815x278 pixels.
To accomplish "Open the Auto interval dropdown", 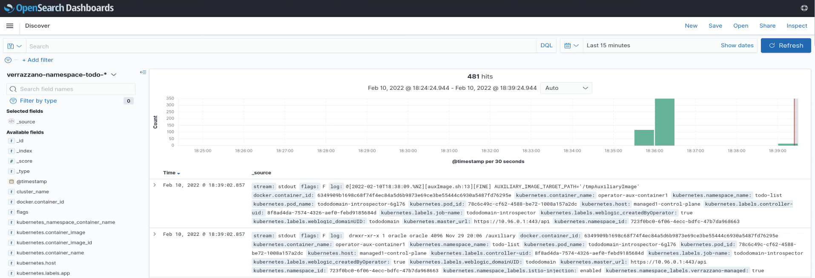I will pyautogui.click(x=566, y=88).
